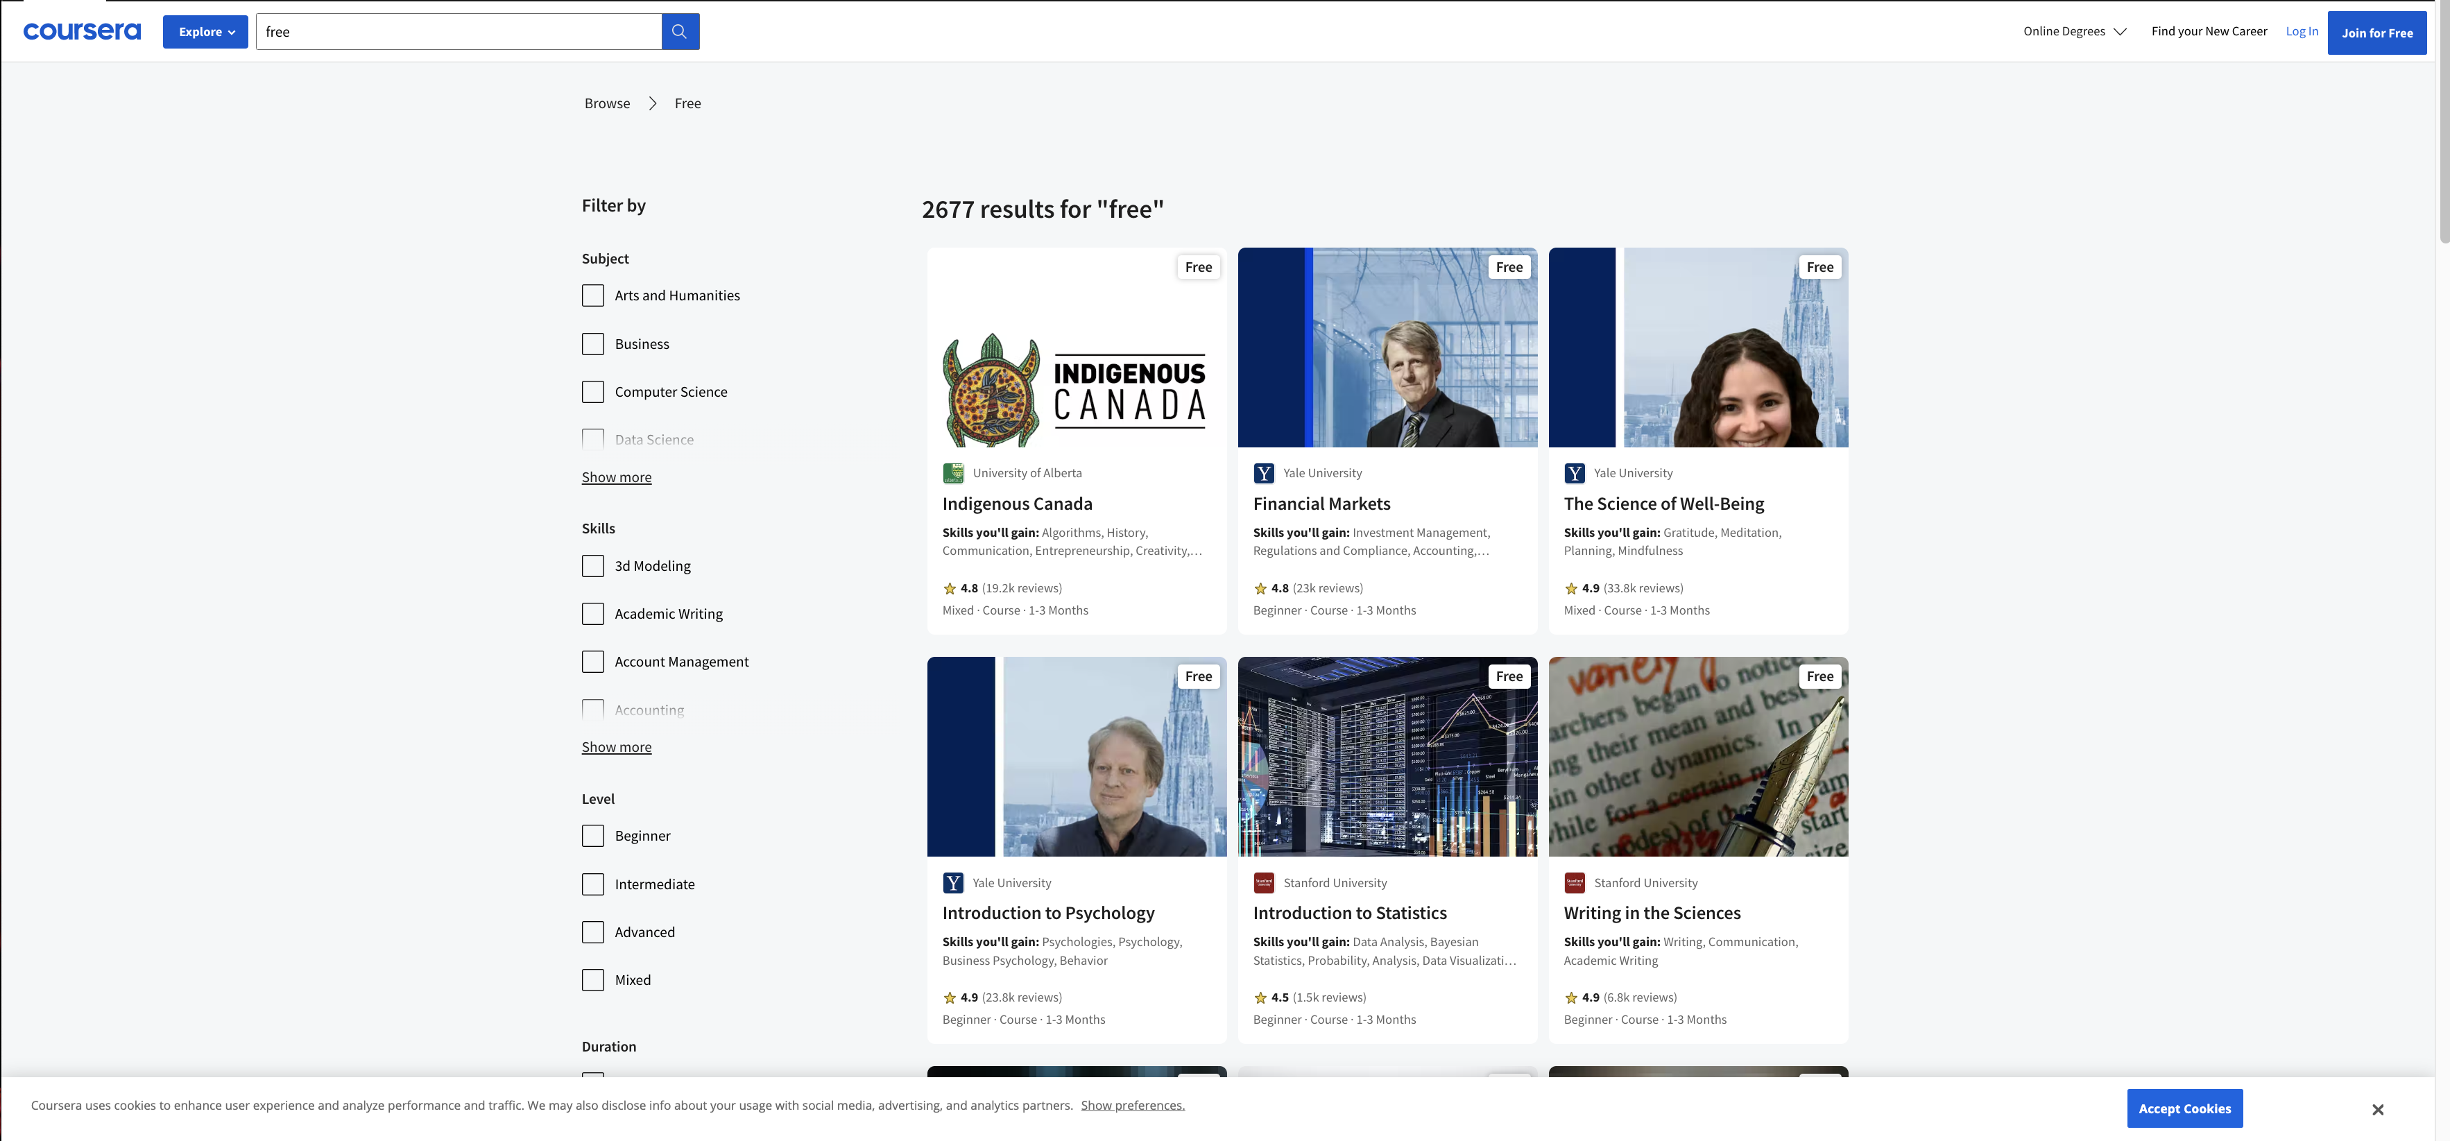Open Find your New Career menu item
The width and height of the screenshot is (2450, 1141).
2209,31
